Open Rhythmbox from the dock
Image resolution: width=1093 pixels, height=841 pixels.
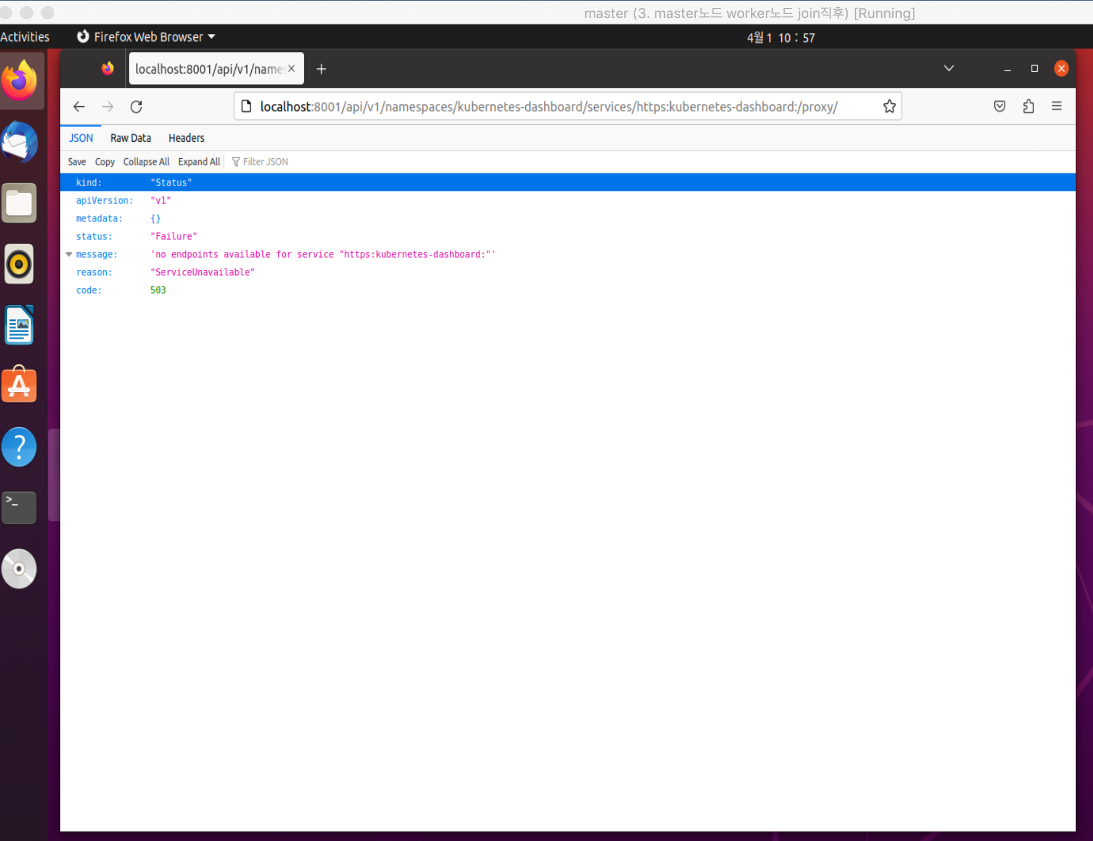(20, 264)
